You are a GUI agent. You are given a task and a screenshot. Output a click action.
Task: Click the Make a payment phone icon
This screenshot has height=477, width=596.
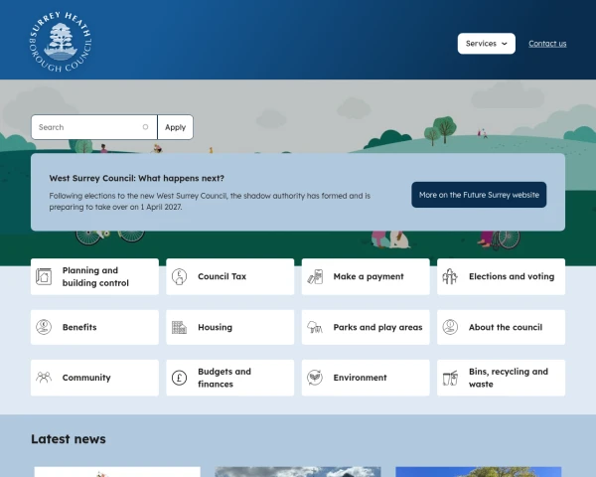[315, 276]
